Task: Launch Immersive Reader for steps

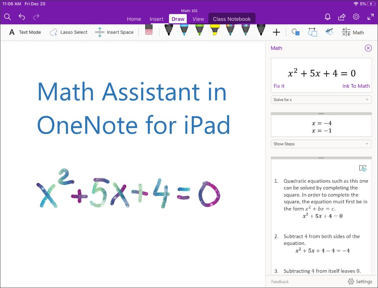Action: [x=362, y=168]
